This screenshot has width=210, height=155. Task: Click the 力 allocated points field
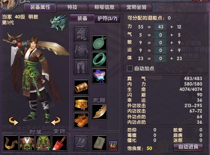click(160, 27)
